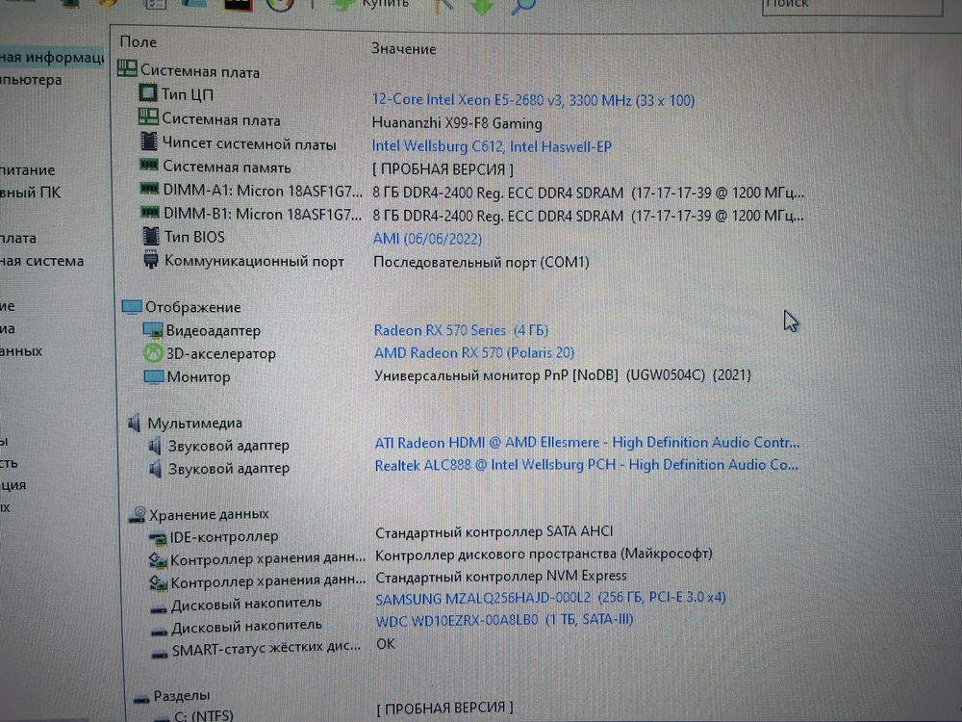Select the Стандартный контроллер SATA AHCI value
Image resolution: width=962 pixels, height=722 pixels.
click(x=494, y=531)
